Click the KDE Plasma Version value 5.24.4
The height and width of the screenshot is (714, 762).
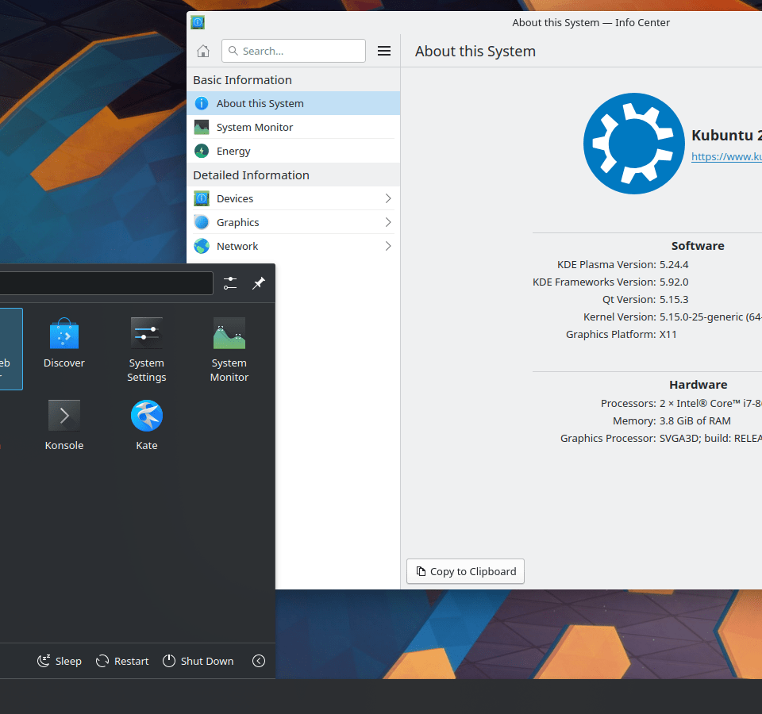[x=674, y=265]
